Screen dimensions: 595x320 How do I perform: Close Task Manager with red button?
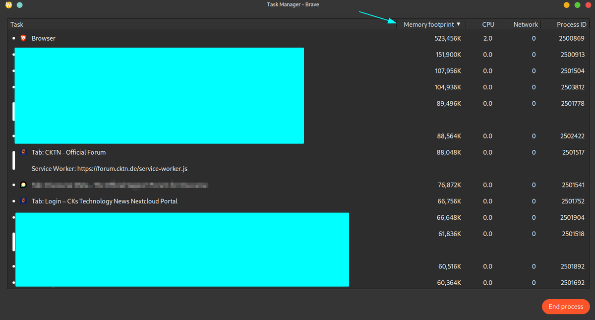[x=588, y=5]
